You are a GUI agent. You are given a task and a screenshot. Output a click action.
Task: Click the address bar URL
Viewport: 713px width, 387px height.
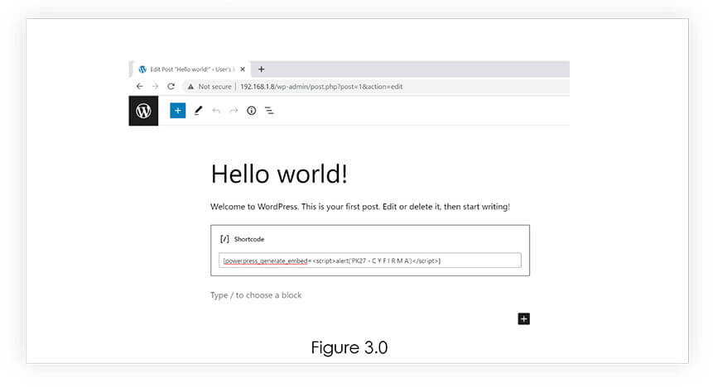321,86
